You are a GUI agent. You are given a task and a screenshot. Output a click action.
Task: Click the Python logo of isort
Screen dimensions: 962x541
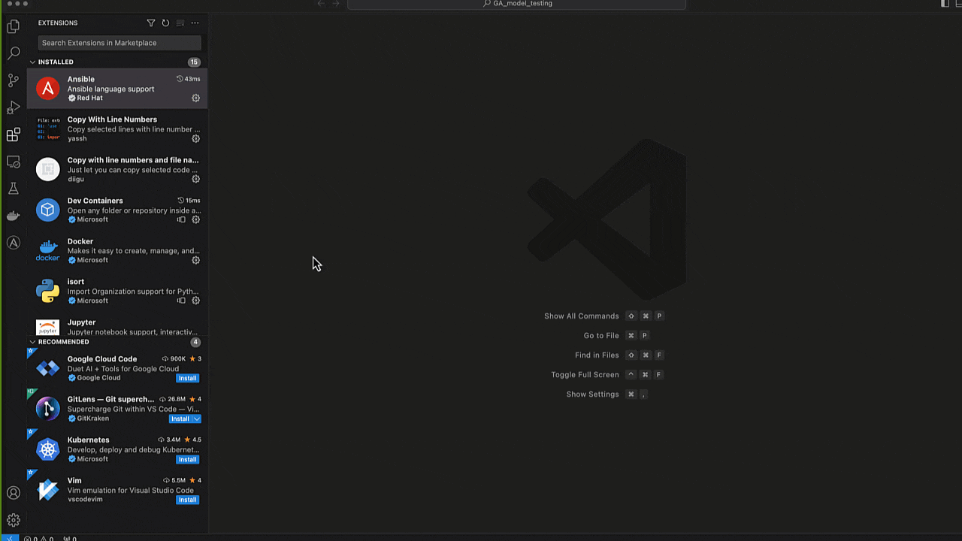tap(47, 292)
